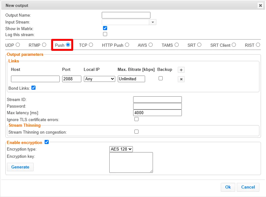Click the Host input field

(35, 79)
